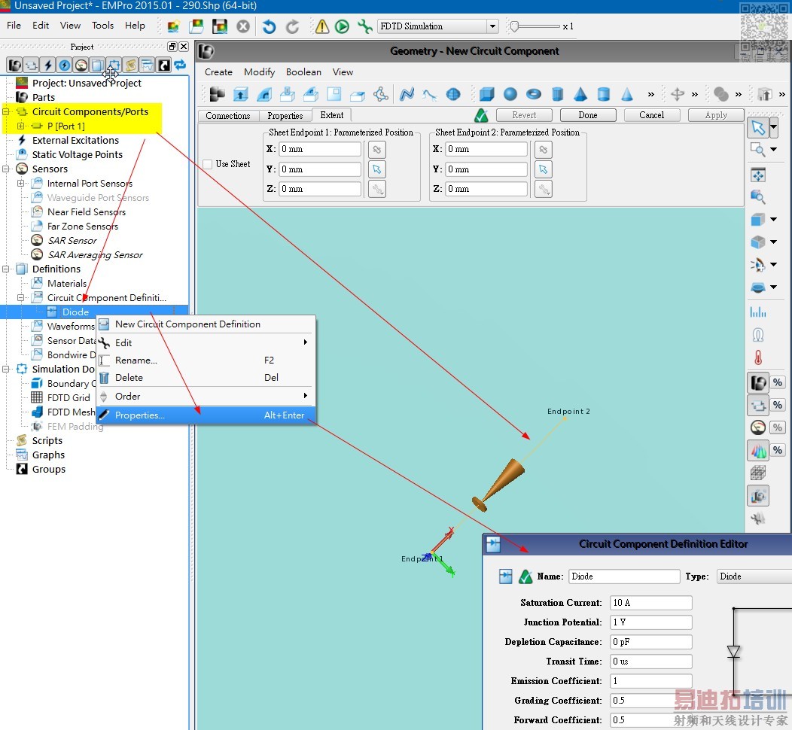Enable the Use Sheet checkbox
Viewport: 792px width, 730px height.
tap(208, 164)
